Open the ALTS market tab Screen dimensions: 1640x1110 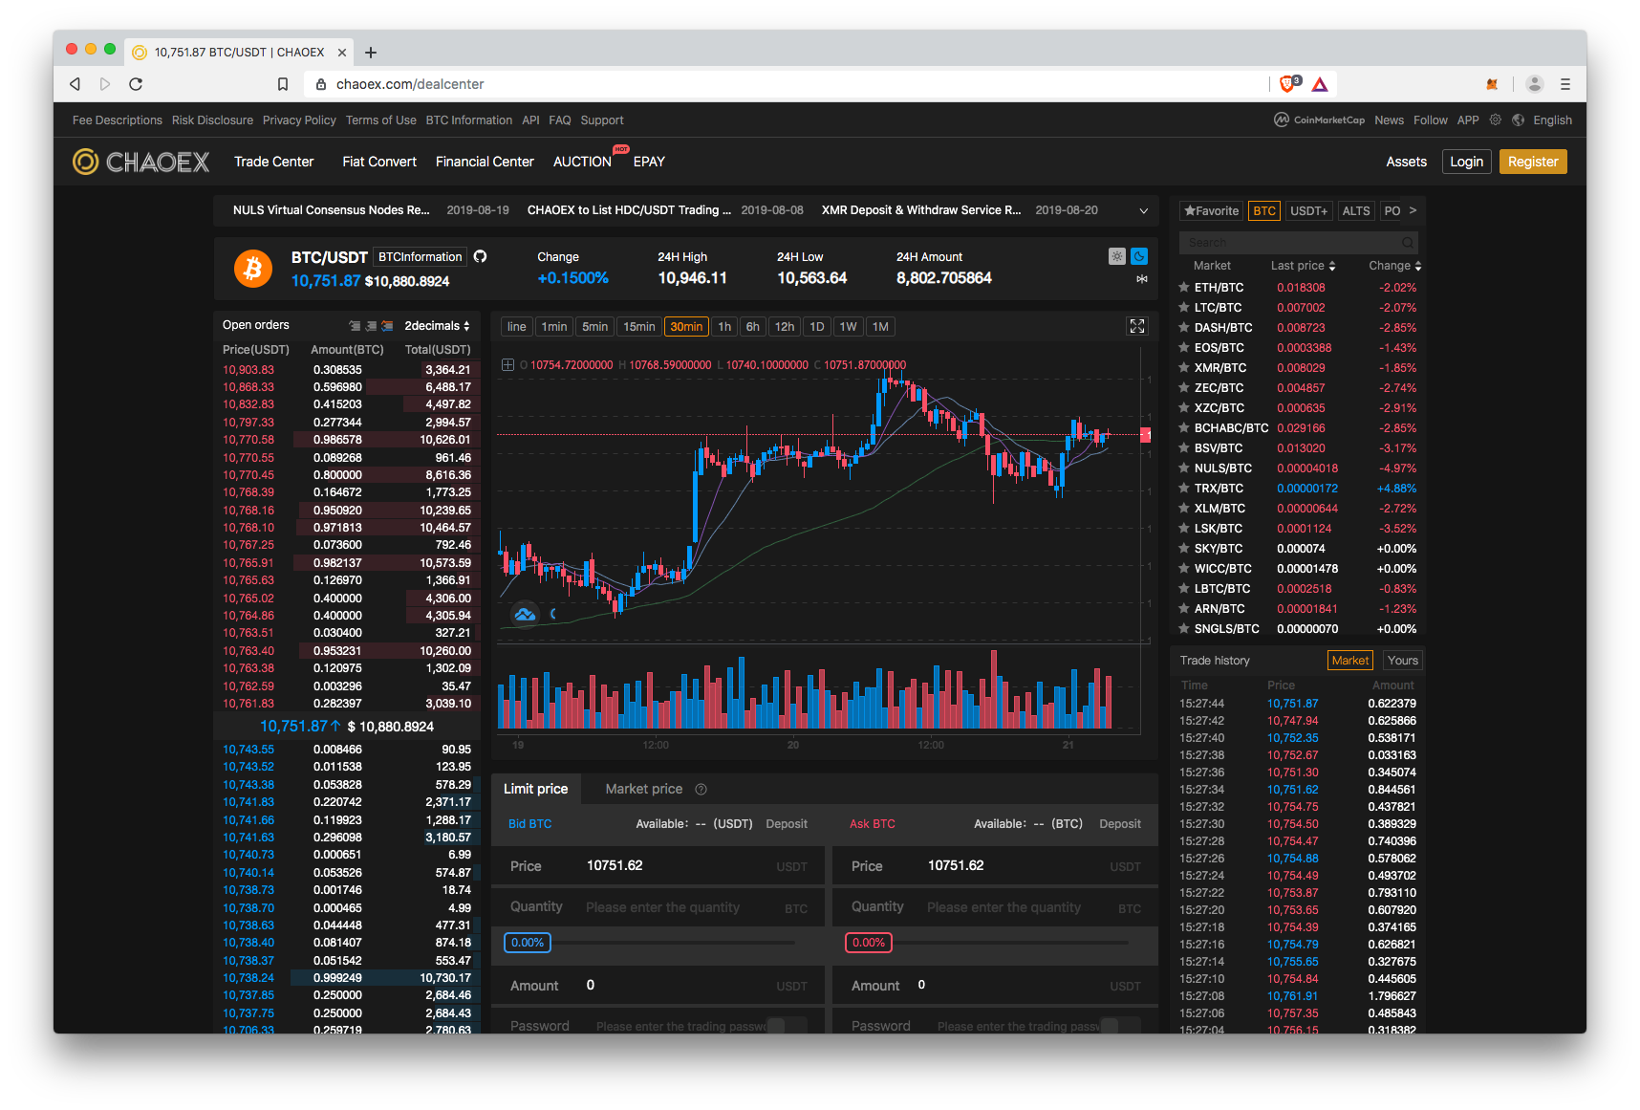tap(1356, 211)
